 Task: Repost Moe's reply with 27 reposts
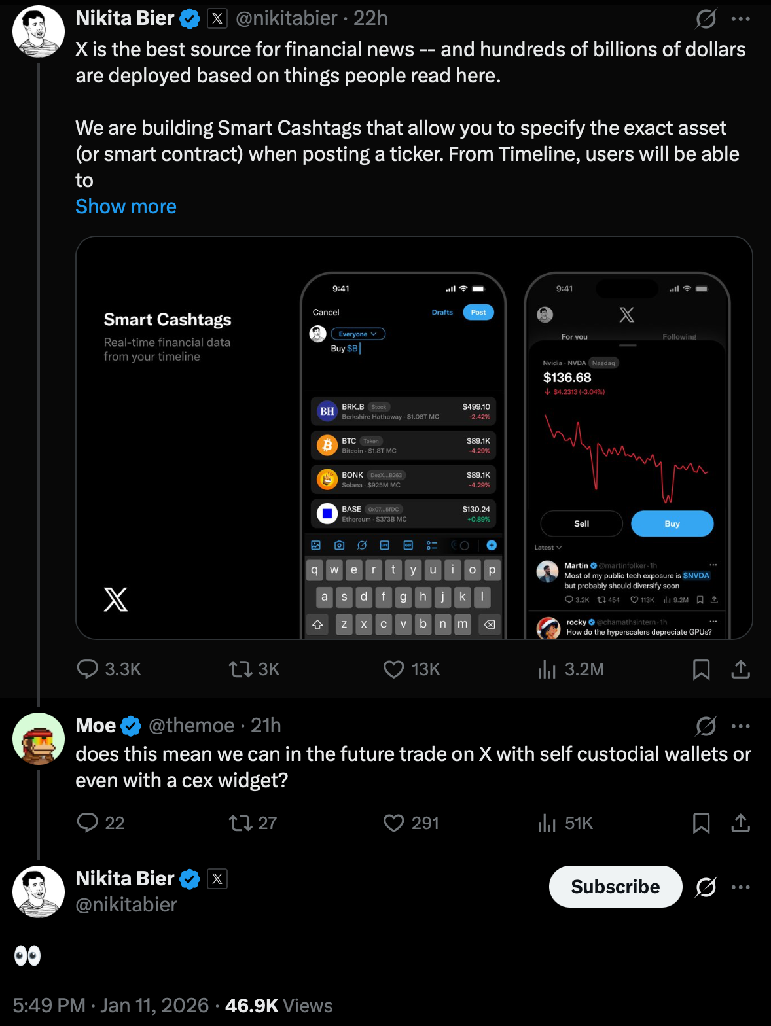(x=240, y=823)
